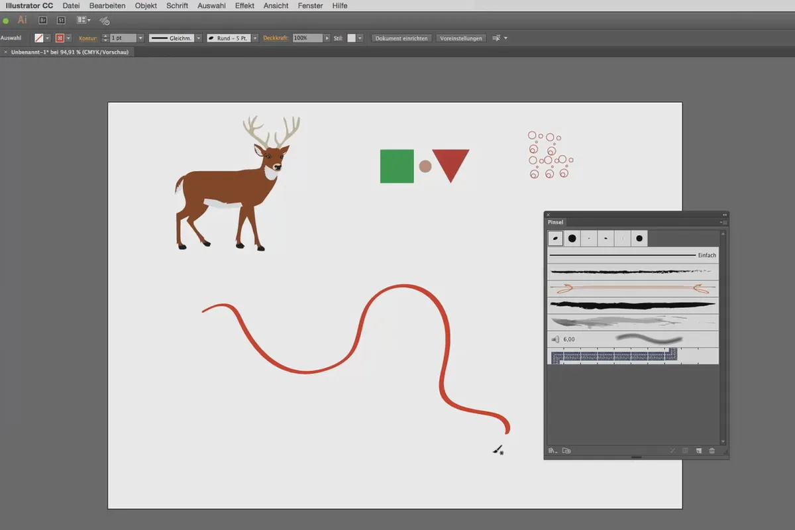This screenshot has width=795, height=530.
Task: Choose the Einfach basic brush stroke
Action: coord(633,255)
